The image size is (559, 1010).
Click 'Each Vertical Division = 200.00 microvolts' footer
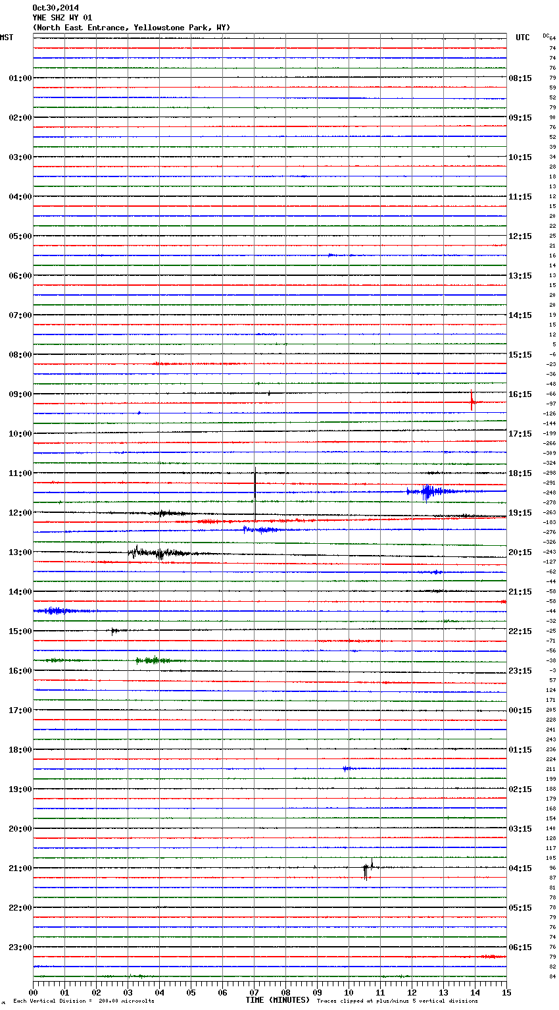point(84,1001)
